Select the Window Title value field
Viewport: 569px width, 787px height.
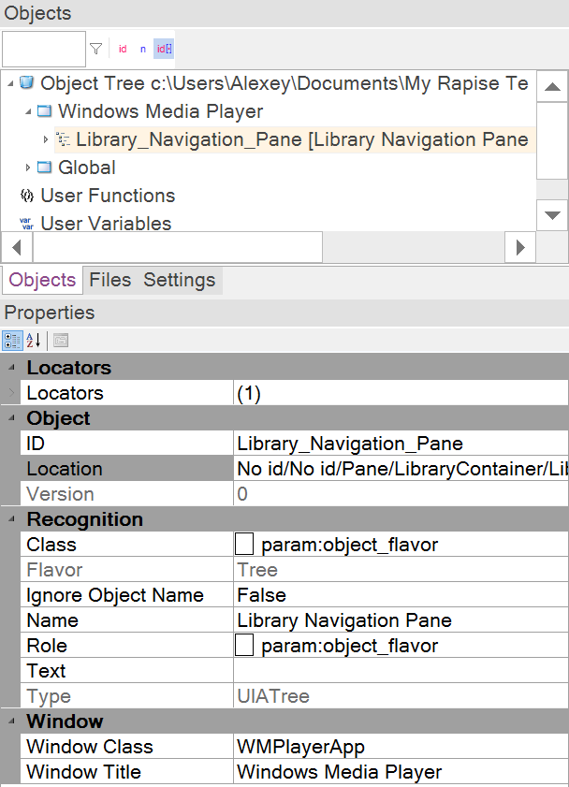401,772
